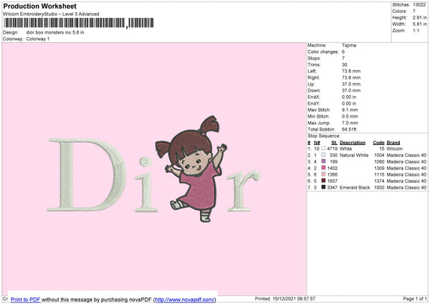The width and height of the screenshot is (430, 304).
Task: Click thread code 1080
Action: click(379, 161)
